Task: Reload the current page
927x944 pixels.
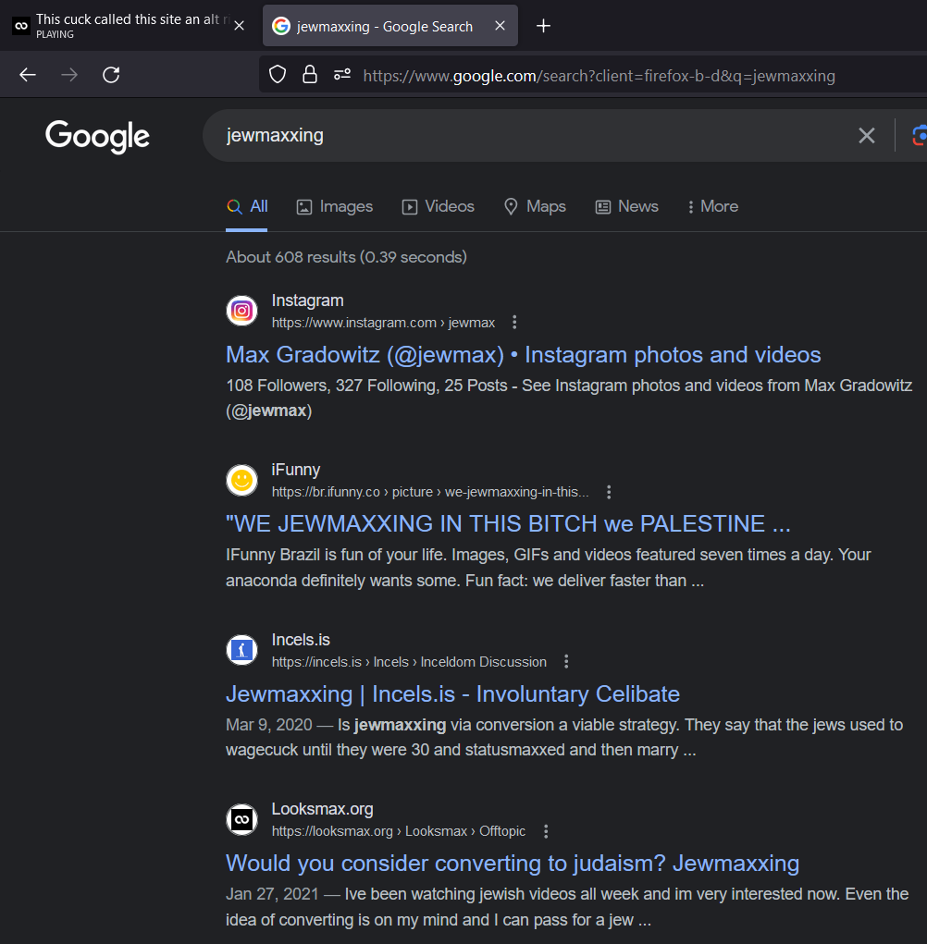Action: pos(111,75)
